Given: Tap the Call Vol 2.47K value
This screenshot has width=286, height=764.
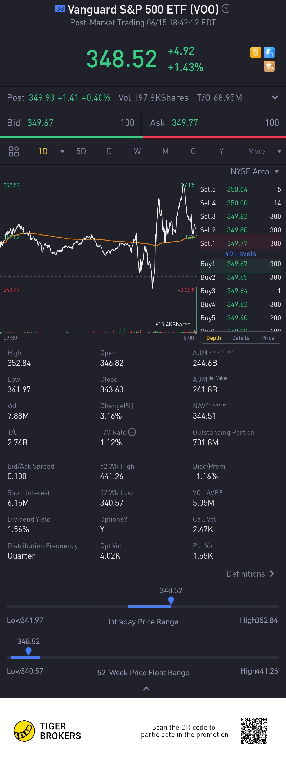Looking at the screenshot, I should click(x=203, y=529).
